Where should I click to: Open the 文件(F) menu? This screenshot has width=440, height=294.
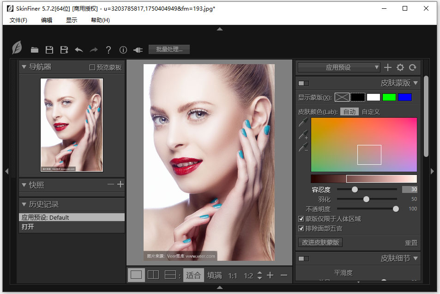(18, 20)
